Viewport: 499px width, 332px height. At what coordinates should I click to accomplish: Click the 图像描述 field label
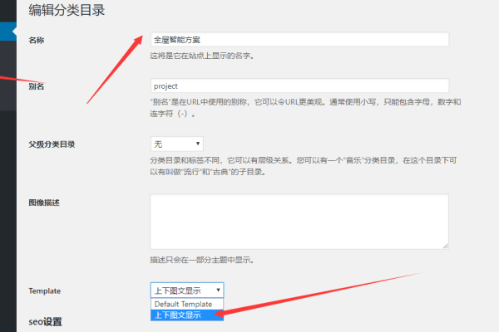44,202
